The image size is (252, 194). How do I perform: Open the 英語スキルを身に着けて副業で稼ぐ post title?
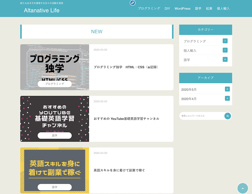tap(119, 170)
